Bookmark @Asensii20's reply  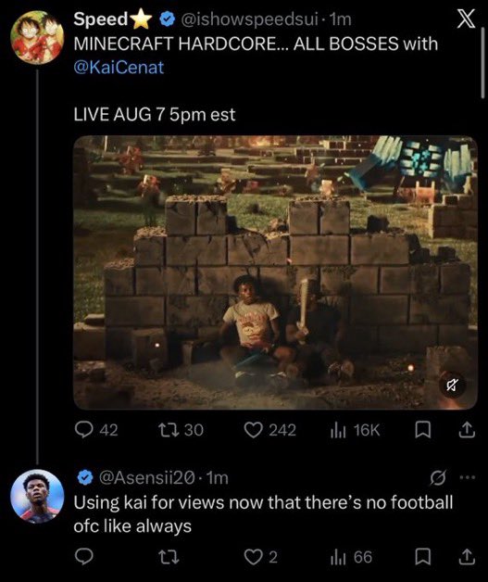tap(422, 557)
